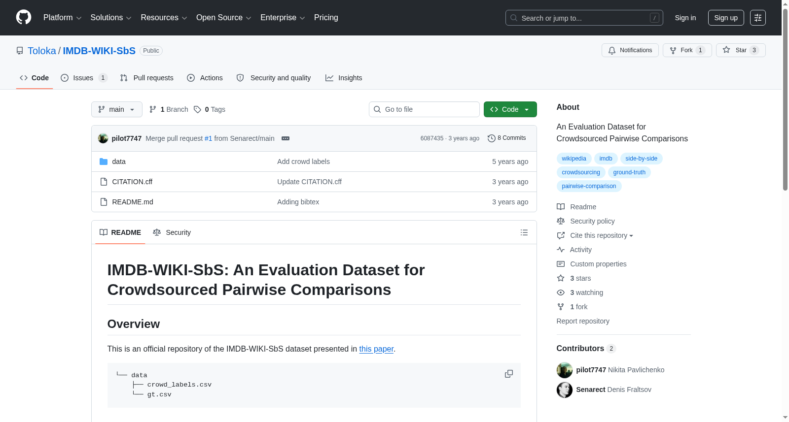Click the Notifications bell icon

pos(612,50)
